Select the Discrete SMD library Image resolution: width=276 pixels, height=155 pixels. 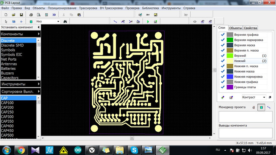tap(18, 45)
